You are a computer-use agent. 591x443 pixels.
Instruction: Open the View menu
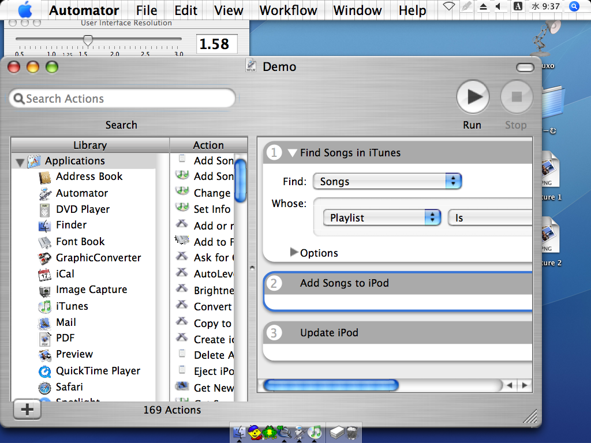tap(229, 10)
